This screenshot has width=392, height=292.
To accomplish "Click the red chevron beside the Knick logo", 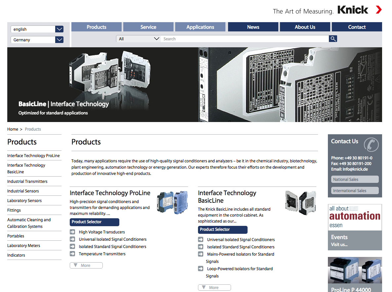I will click(x=379, y=10).
